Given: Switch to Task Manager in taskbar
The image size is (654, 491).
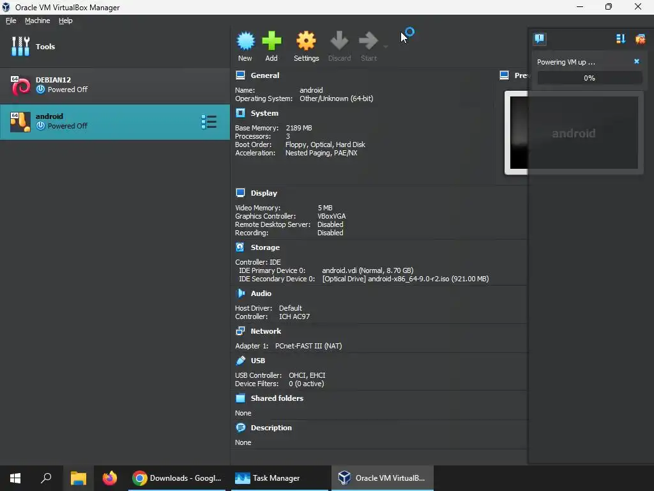Looking at the screenshot, I should (280, 478).
